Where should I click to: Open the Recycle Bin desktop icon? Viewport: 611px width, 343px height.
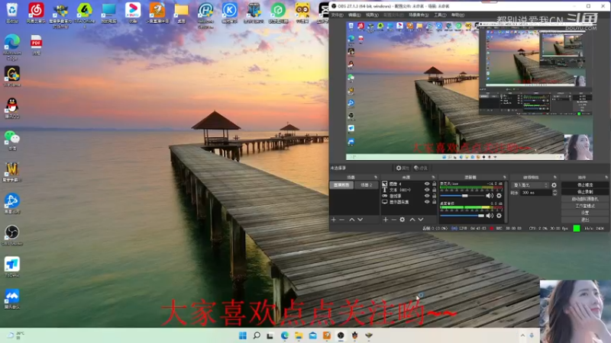[12, 12]
